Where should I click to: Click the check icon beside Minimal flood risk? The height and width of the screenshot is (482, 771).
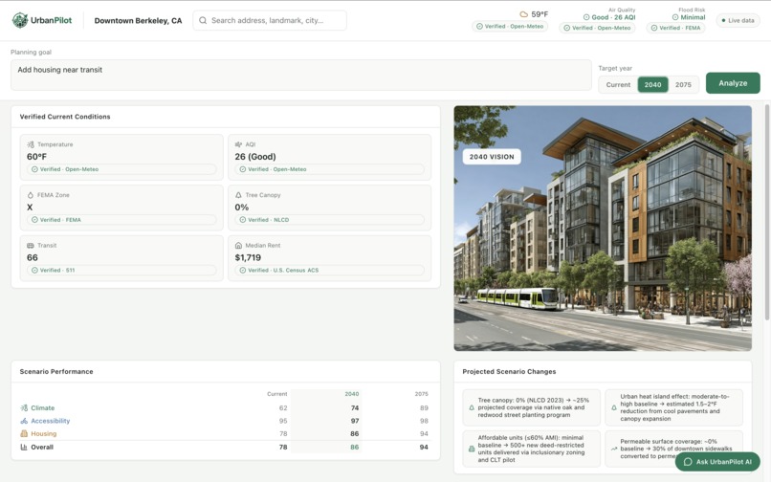(675, 17)
